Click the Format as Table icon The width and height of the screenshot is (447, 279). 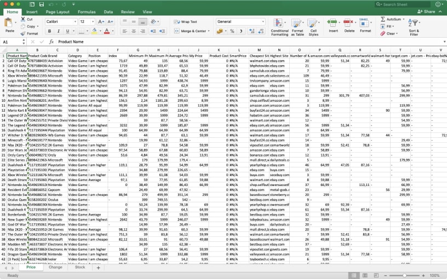pos(297,23)
